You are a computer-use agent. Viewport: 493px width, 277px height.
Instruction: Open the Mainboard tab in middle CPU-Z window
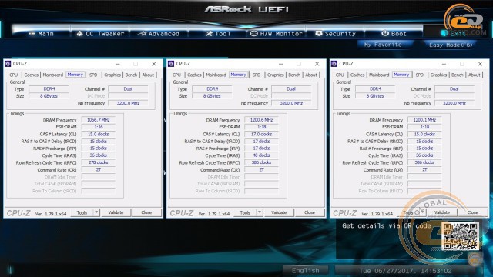pos(216,75)
